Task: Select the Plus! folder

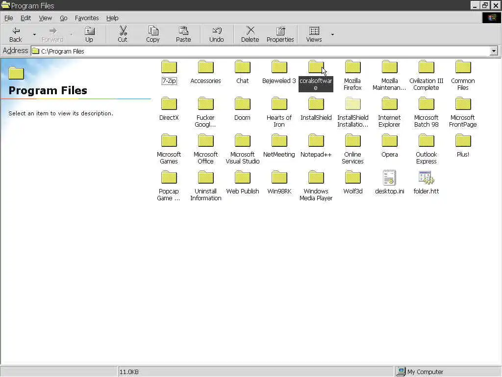Action: tap(463, 146)
